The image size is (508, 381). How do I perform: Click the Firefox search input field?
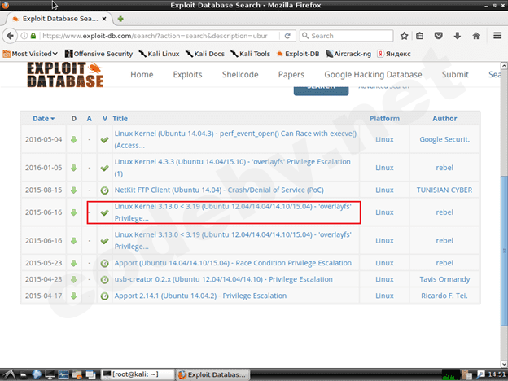point(347,36)
